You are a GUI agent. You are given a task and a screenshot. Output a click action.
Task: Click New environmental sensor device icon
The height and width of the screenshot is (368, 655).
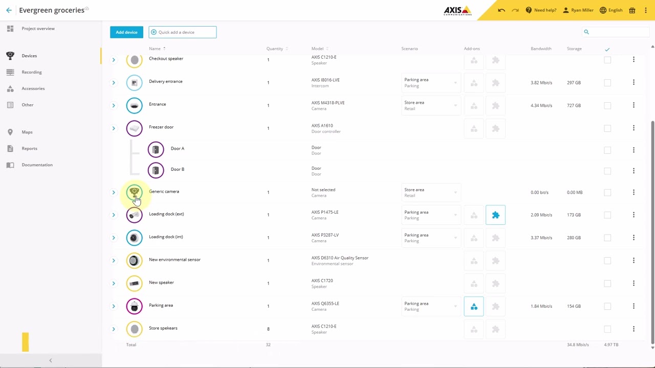tap(134, 260)
